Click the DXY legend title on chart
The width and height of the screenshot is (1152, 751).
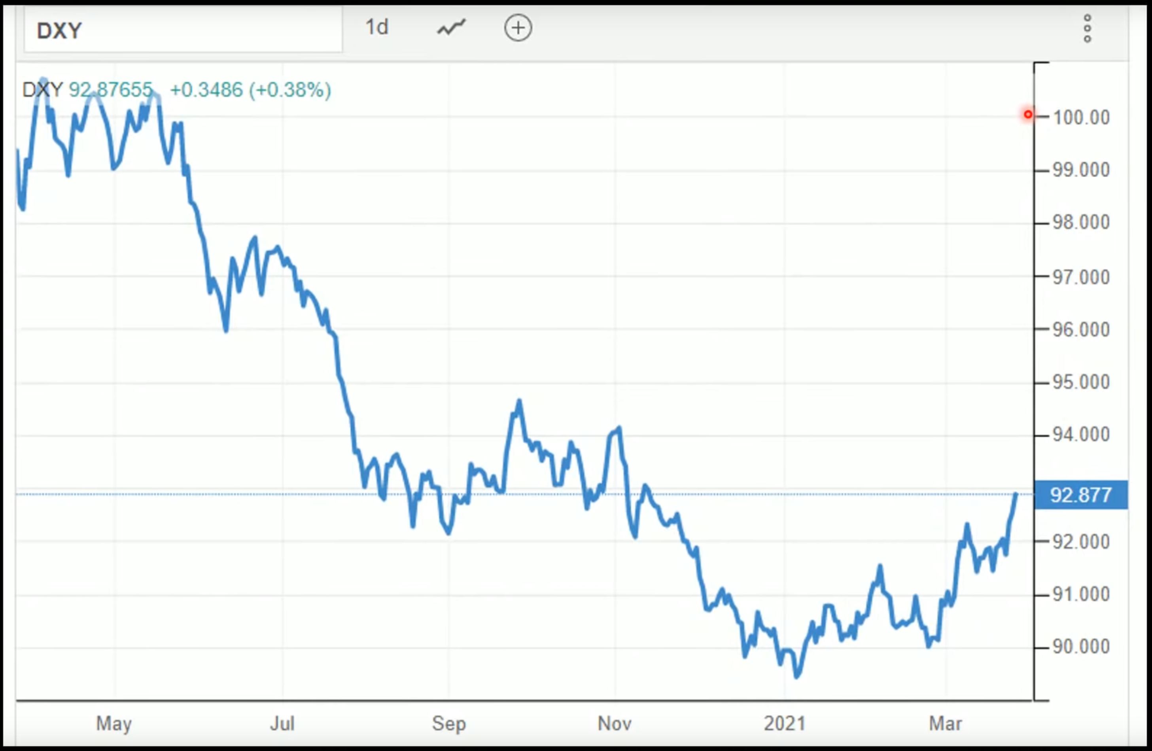(43, 90)
